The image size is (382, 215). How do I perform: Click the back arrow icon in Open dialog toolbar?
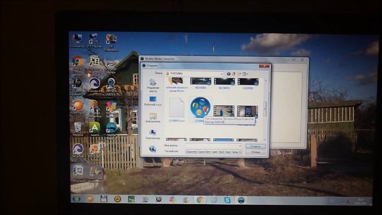point(229,74)
